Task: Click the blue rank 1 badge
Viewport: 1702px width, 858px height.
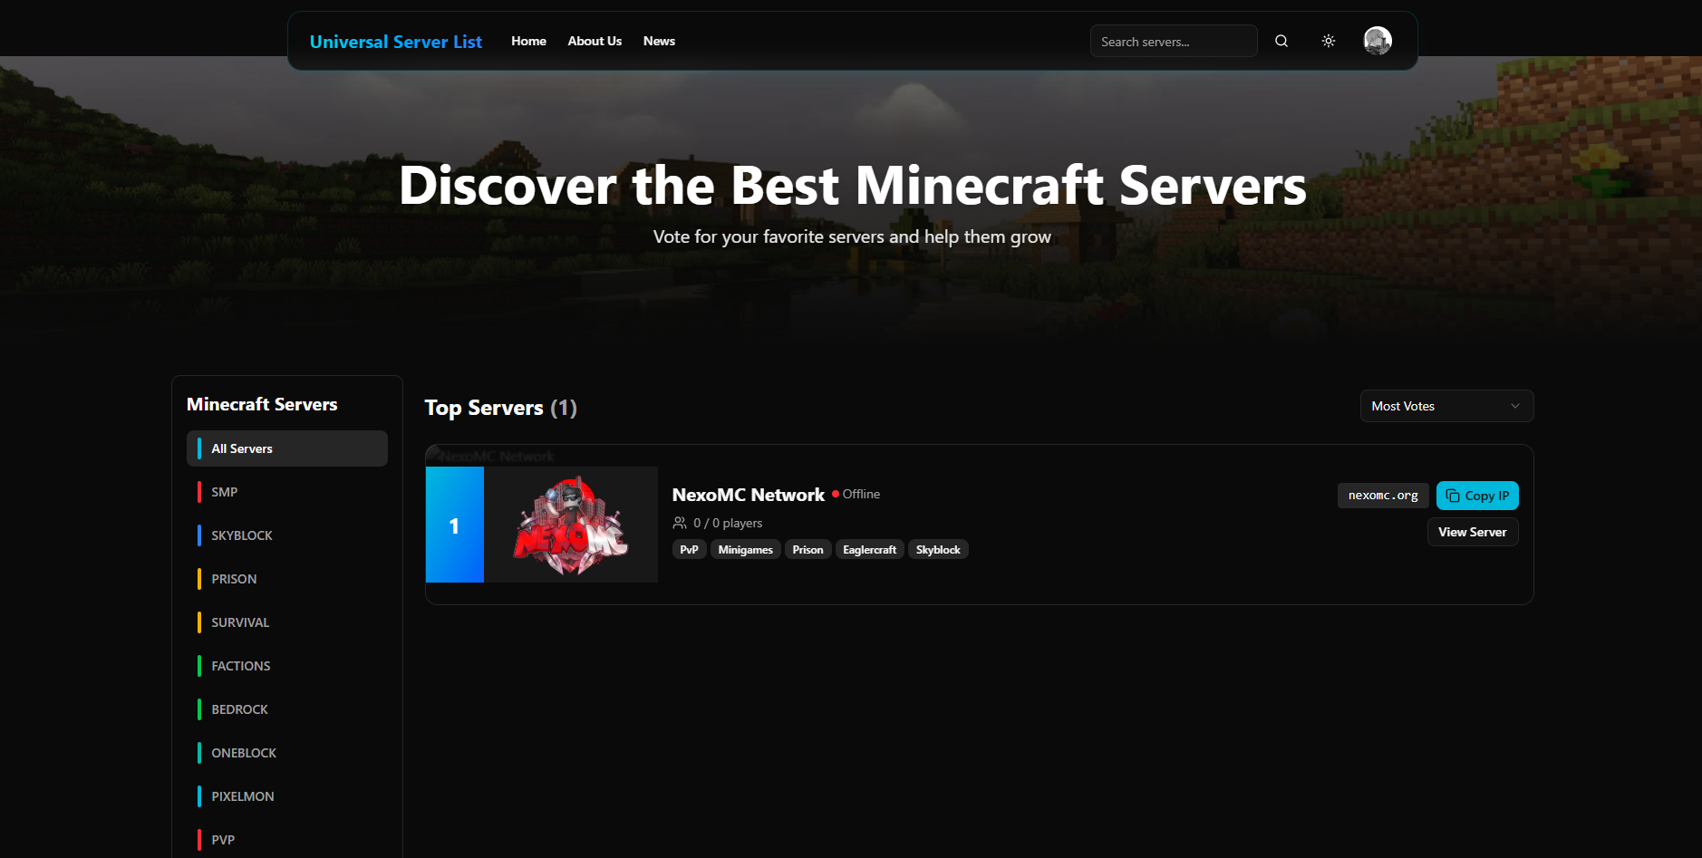Action: point(454,525)
